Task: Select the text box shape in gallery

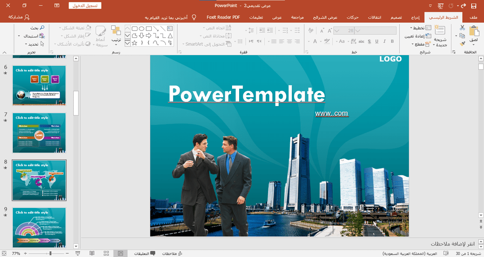Action: point(170,29)
